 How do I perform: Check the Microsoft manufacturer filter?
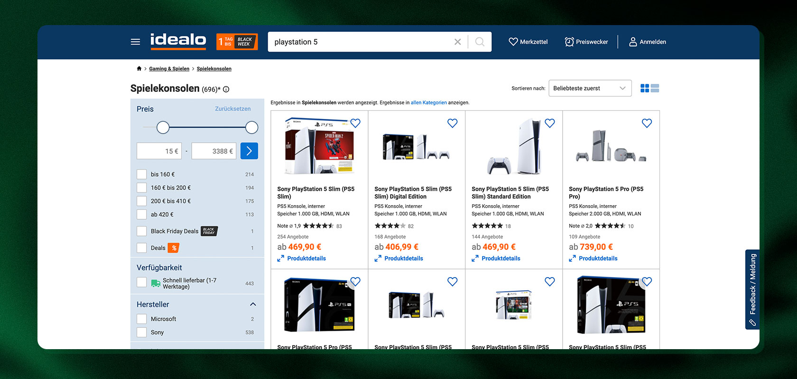pos(141,319)
